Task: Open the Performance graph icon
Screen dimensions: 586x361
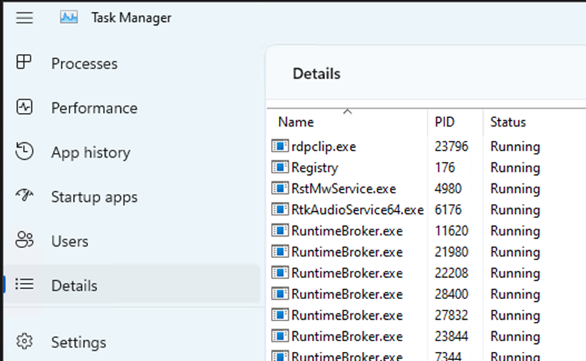Action: [x=25, y=108]
